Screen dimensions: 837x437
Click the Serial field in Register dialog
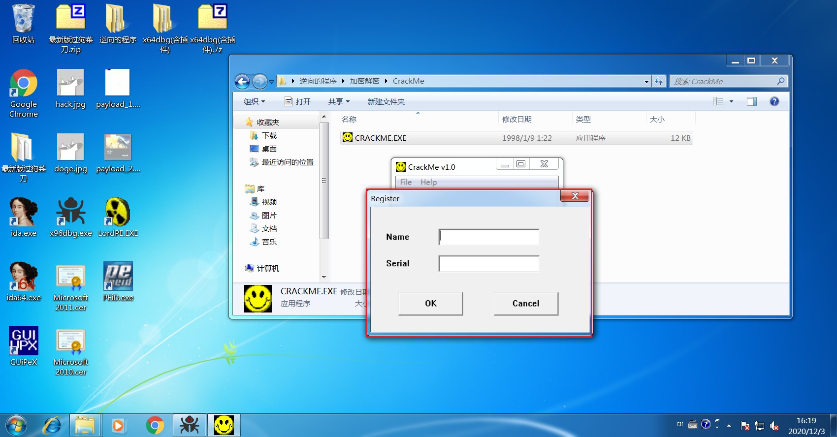489,263
